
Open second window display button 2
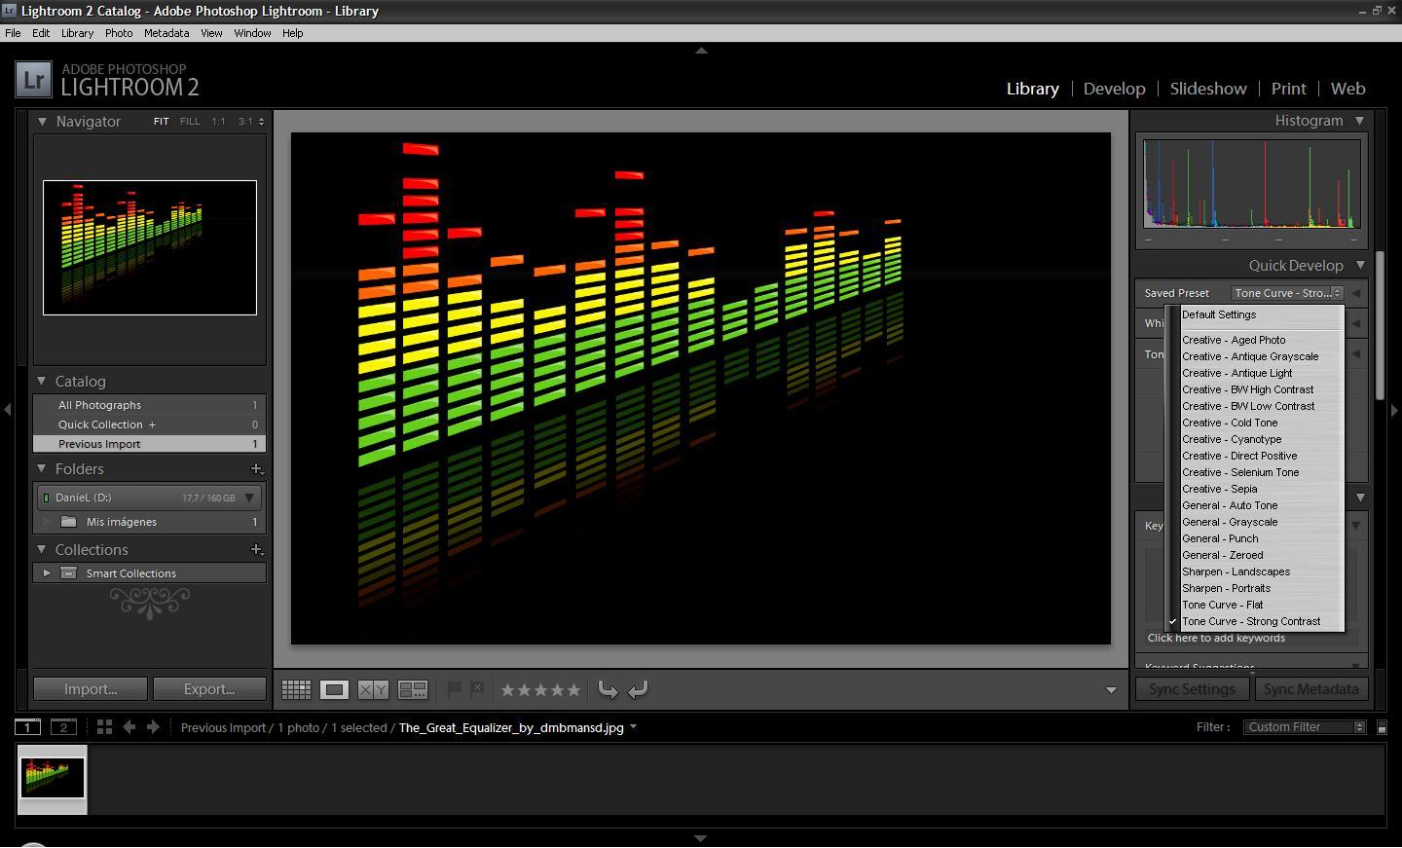pyautogui.click(x=63, y=727)
